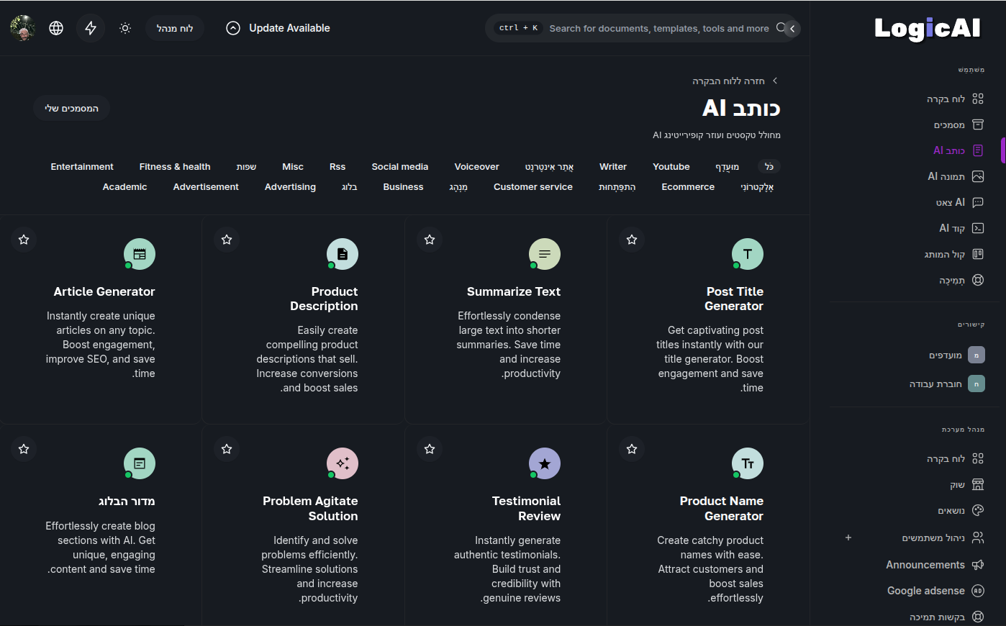Click the Announcements megaphone icon

(x=977, y=565)
